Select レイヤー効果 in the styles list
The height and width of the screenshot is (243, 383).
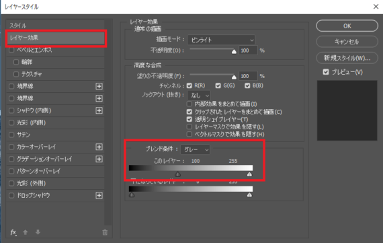[56, 38]
